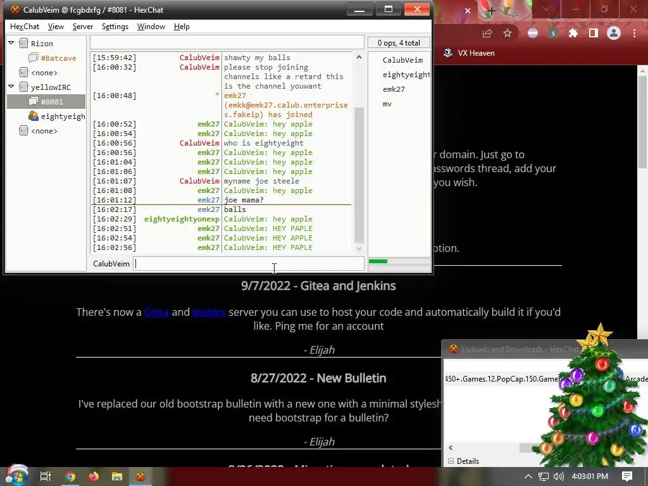Select the first <none> server entry
Screen dimensions: 648x486
click(44, 73)
